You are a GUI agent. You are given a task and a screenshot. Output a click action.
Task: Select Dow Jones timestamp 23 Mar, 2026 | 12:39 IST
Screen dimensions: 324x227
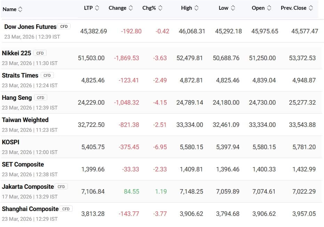tap(32, 37)
